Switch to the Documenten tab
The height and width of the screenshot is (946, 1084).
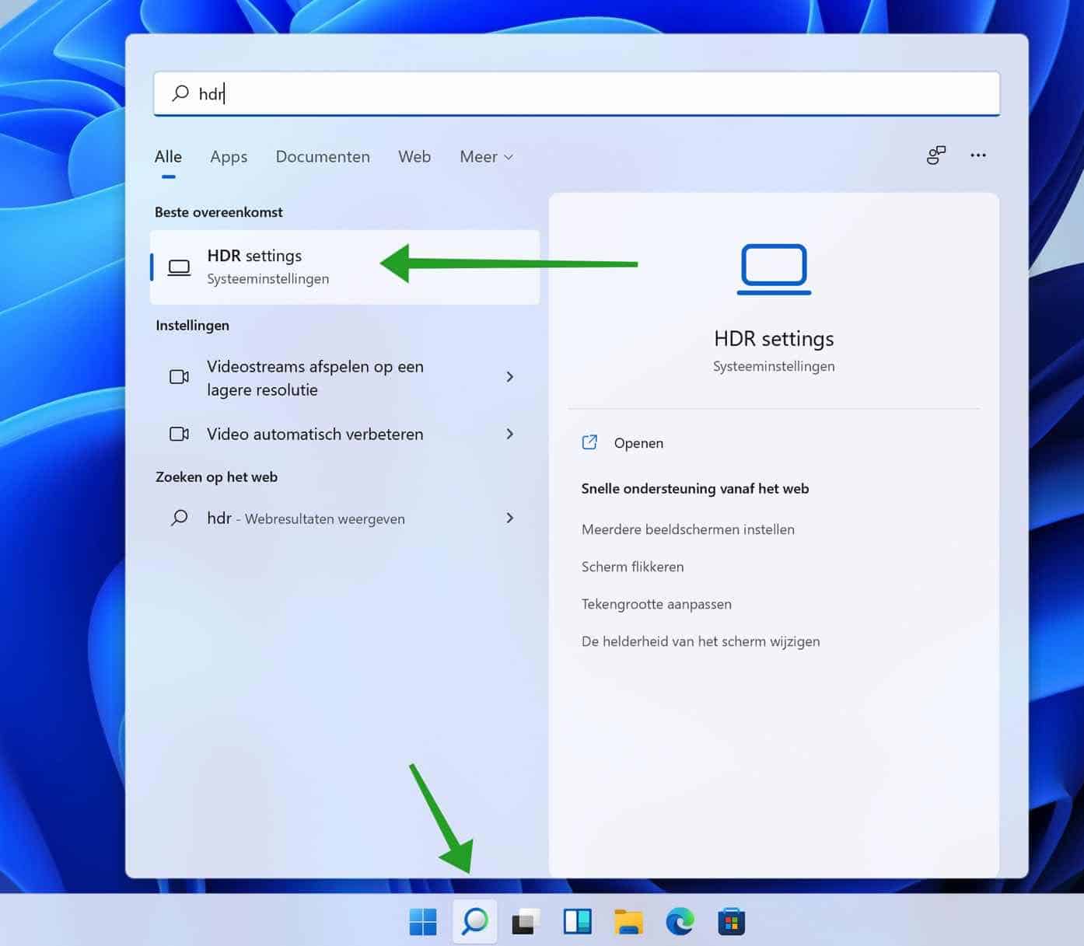(x=323, y=157)
